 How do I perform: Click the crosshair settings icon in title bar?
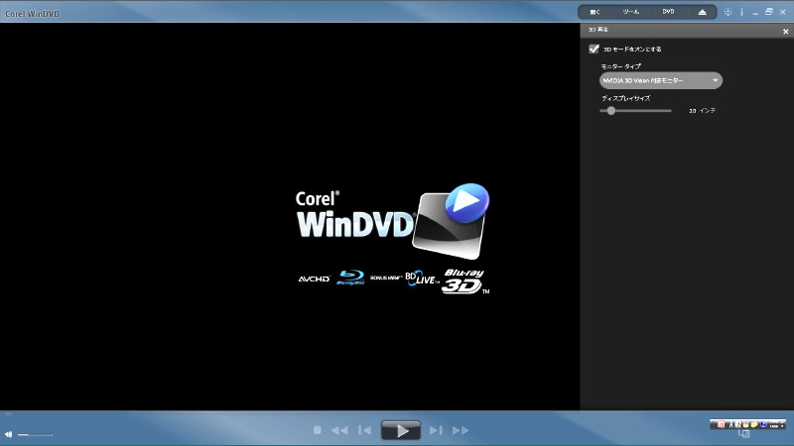728,12
